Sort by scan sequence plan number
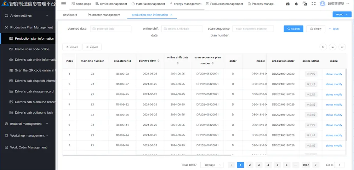This screenshot has height=170, width=354. [213, 63]
